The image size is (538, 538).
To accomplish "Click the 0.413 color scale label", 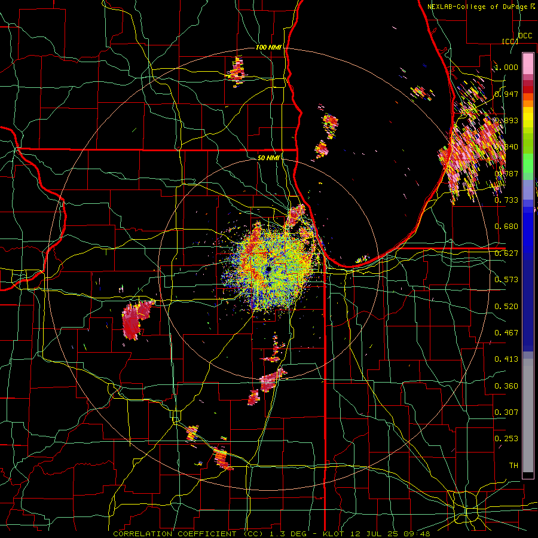I will (506, 359).
